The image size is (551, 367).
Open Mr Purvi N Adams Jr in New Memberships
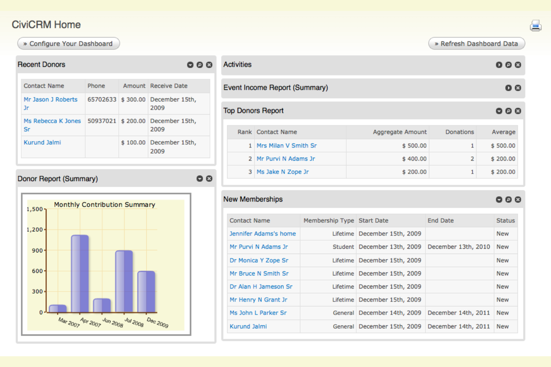pyautogui.click(x=258, y=247)
